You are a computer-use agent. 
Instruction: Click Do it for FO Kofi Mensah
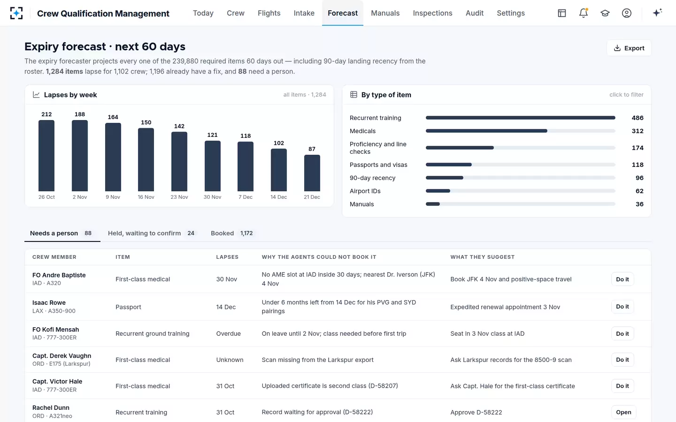coord(622,333)
